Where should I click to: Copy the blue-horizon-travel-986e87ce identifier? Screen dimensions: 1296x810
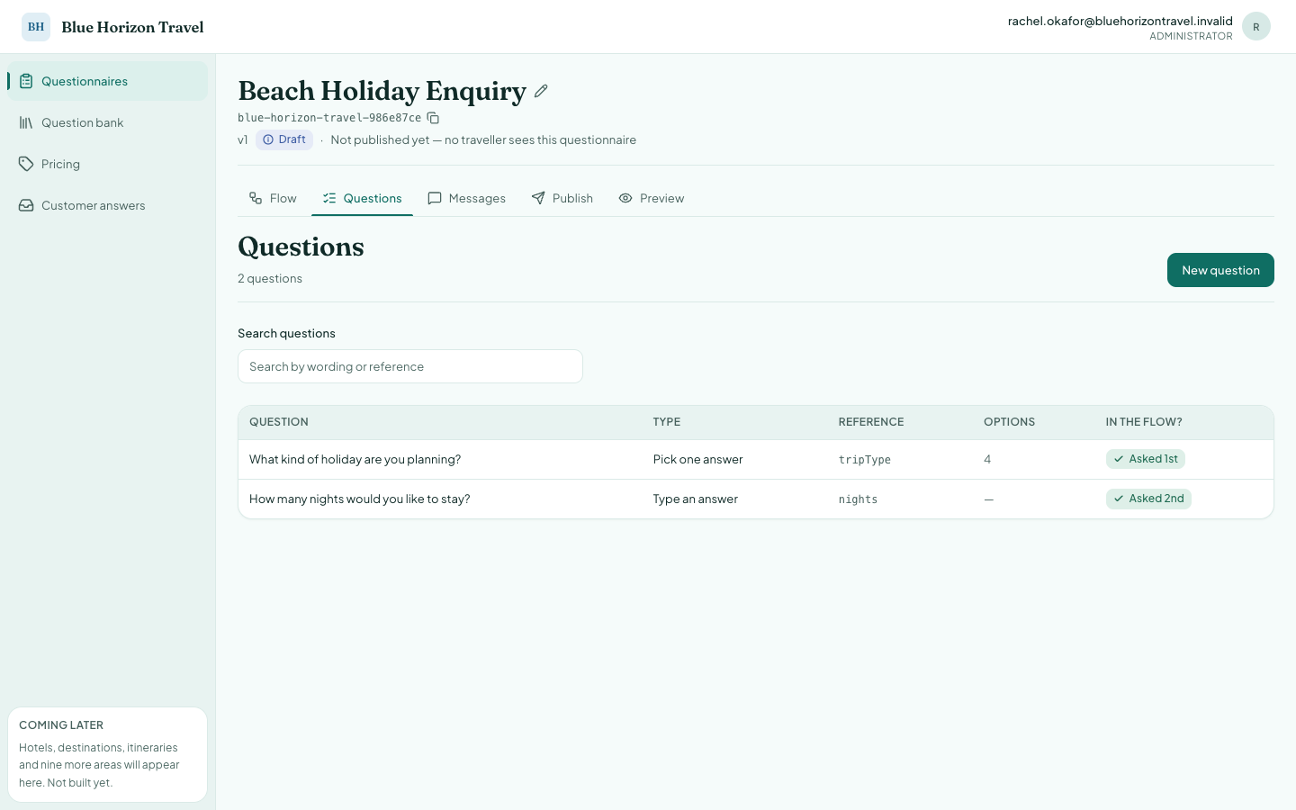pyautogui.click(x=433, y=118)
